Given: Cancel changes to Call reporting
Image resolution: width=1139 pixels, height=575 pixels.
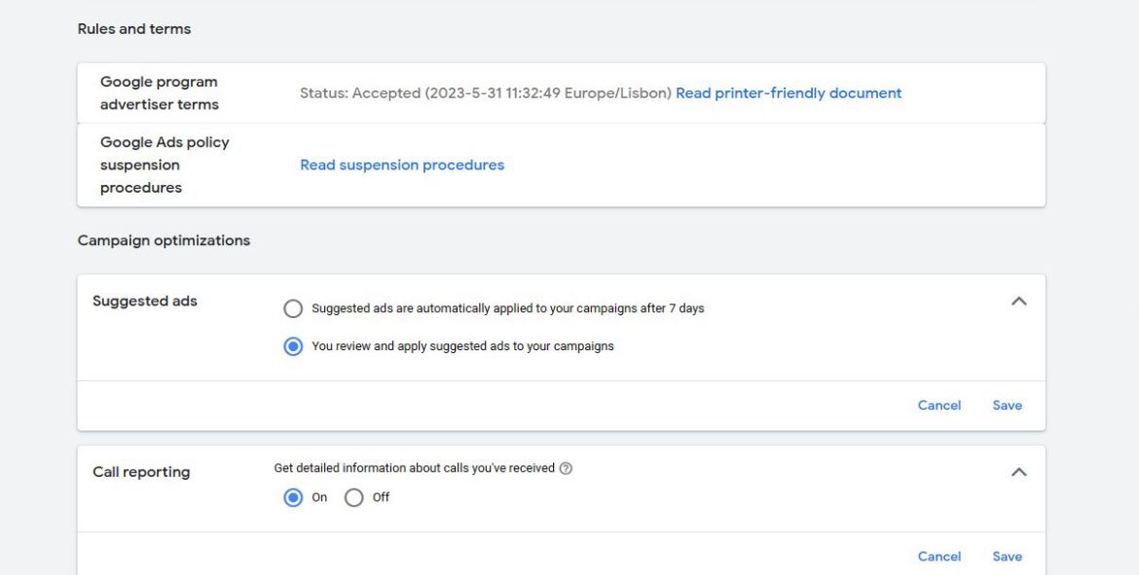Looking at the screenshot, I should [938, 556].
